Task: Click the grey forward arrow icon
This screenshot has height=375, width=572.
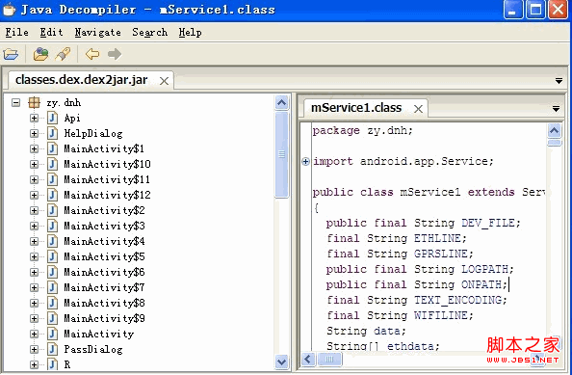Action: (x=115, y=54)
